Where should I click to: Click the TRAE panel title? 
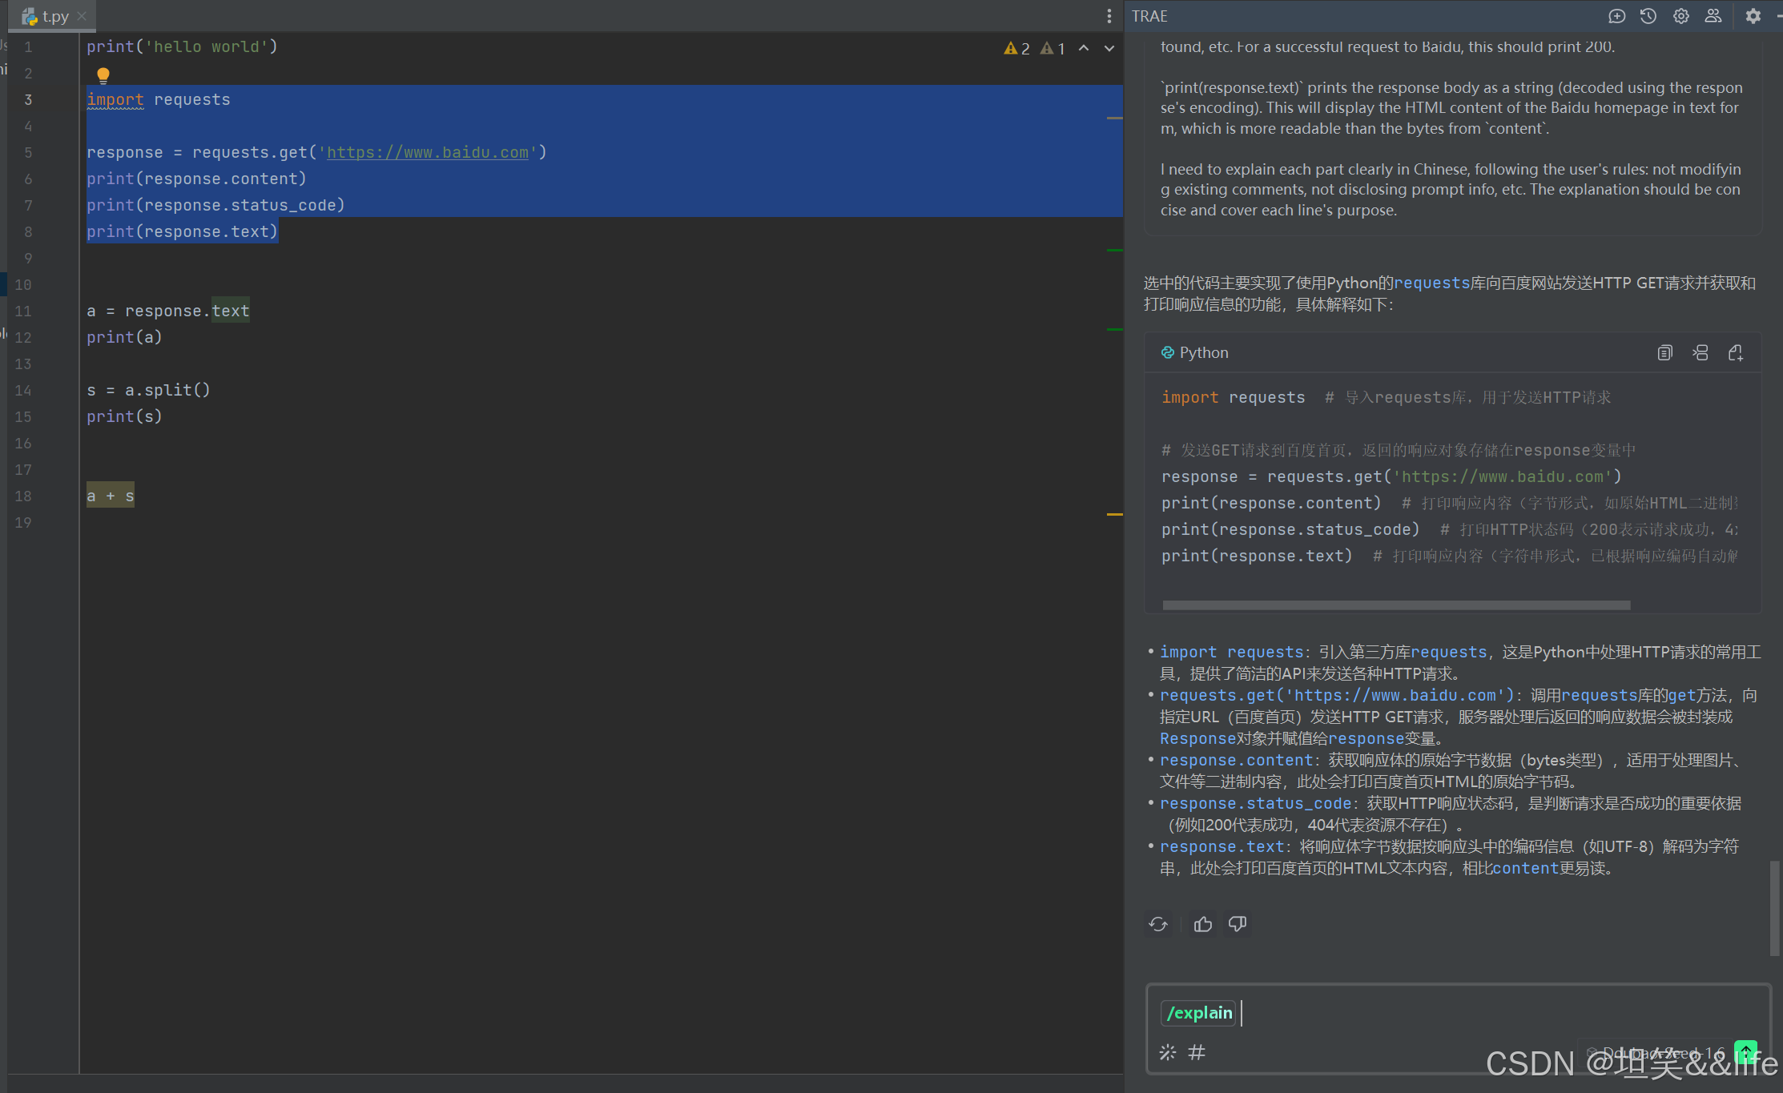(x=1149, y=16)
